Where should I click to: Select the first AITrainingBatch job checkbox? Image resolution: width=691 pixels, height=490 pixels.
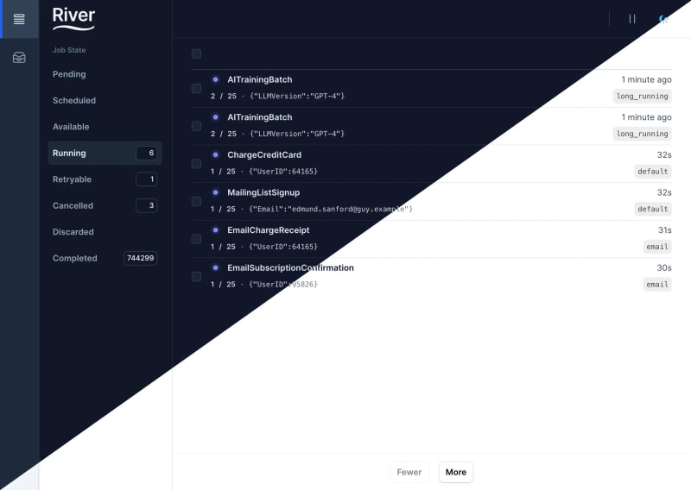click(196, 88)
